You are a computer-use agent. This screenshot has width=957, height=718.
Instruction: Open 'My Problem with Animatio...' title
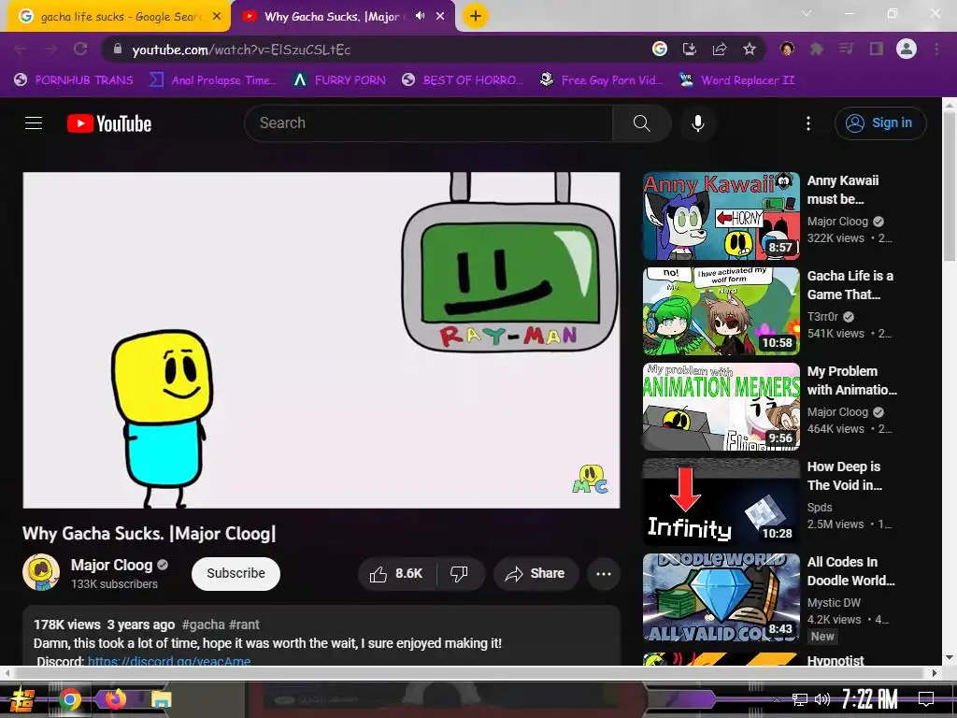point(852,381)
